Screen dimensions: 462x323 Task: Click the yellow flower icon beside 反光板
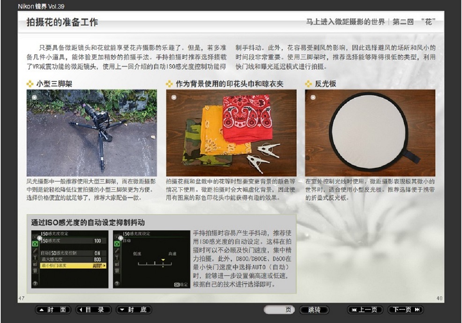[x=308, y=84]
